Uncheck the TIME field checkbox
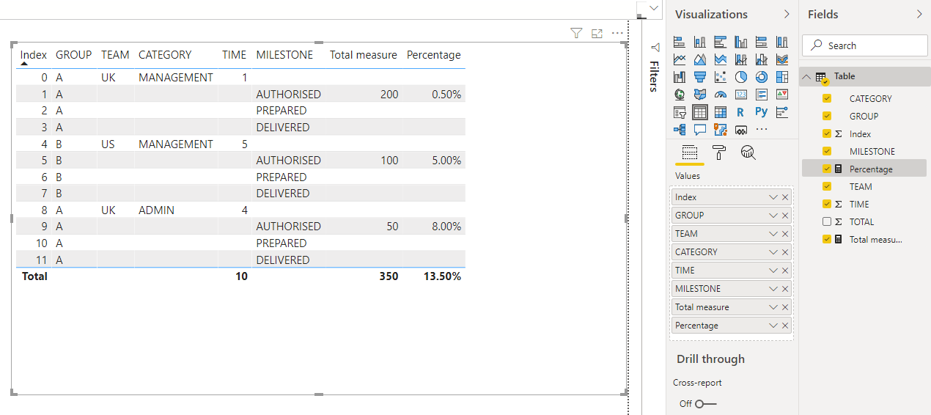931x415 pixels. click(827, 204)
